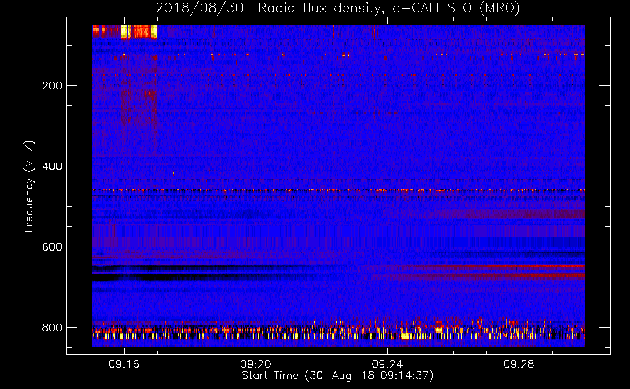Image resolution: width=630 pixels, height=389 pixels.
Task: Click the 'Frequency (MHZ)' axis label
Action: (x=29, y=186)
